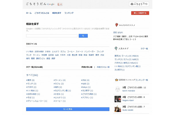Click えび餃子(1) in popular tags
Image resolution: width=175 pixels, height=115 pixels.
pos(119,70)
